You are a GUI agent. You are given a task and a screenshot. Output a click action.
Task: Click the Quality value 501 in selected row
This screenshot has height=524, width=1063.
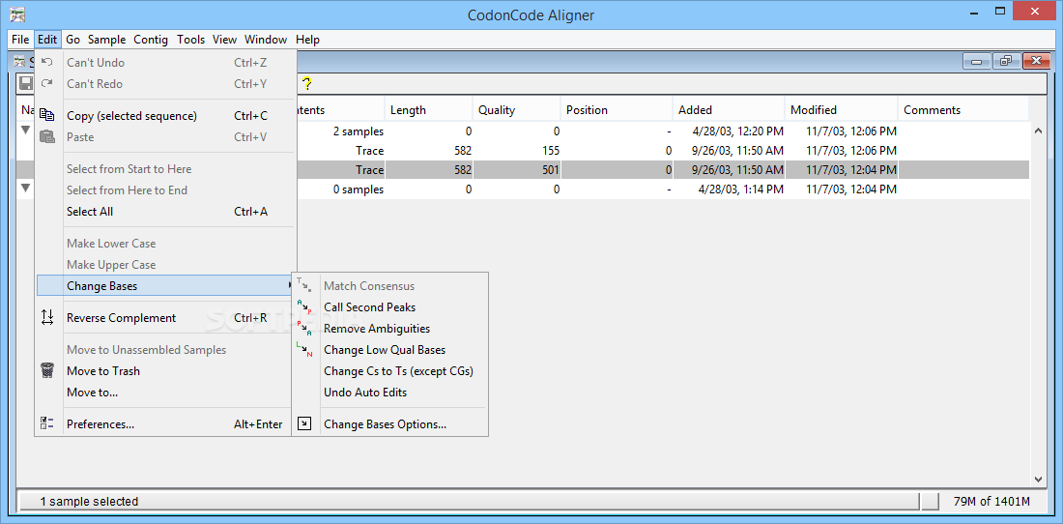pyautogui.click(x=550, y=169)
